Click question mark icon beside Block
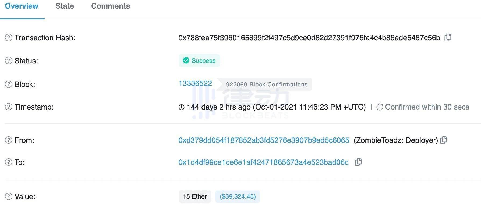The width and height of the screenshot is (481, 204). [x=9, y=84]
